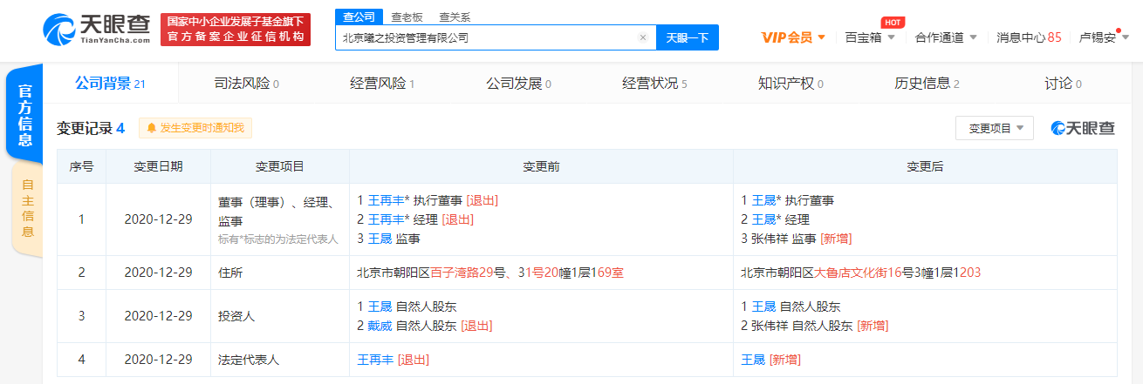The height and width of the screenshot is (384, 1143).
Task: Click the TianYanCha watermark logo beside 变更项目
Action: [x=1083, y=128]
